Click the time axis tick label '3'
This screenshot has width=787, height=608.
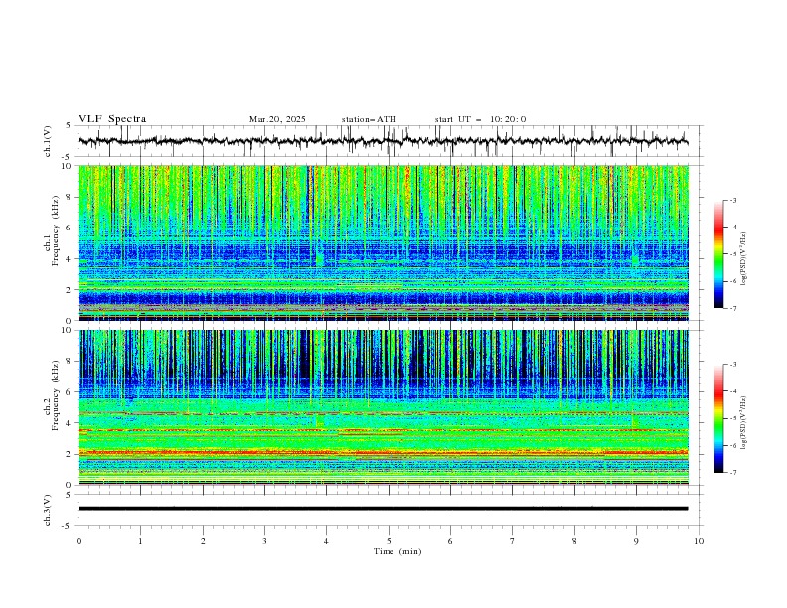264,541
